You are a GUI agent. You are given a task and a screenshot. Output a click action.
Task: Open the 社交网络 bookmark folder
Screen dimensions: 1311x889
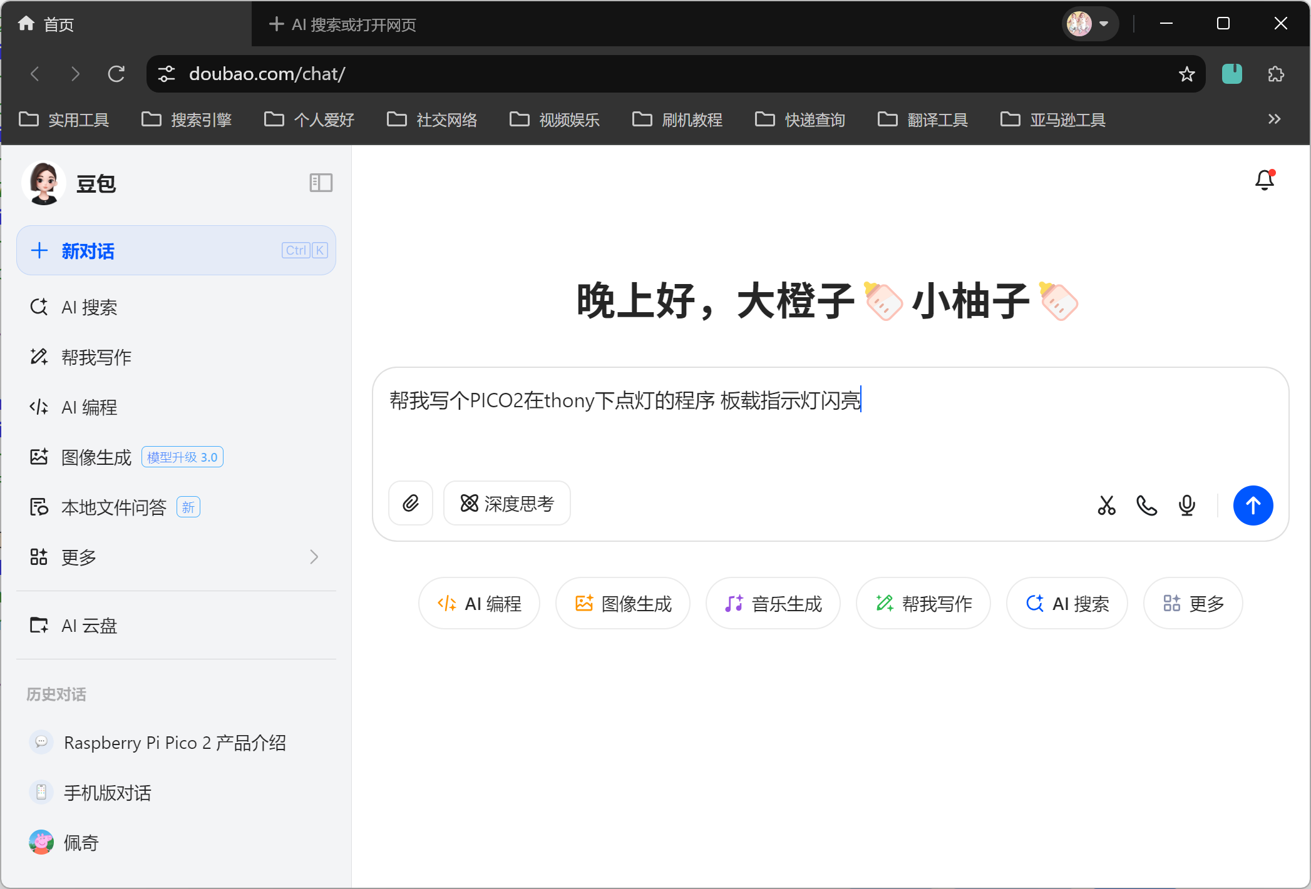tap(432, 119)
